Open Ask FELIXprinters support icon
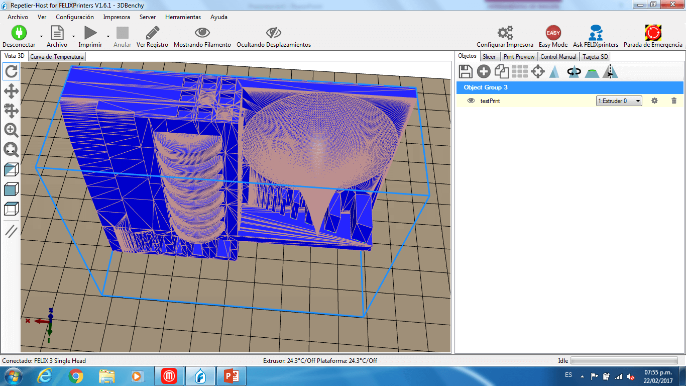The height and width of the screenshot is (386, 686). (x=596, y=33)
